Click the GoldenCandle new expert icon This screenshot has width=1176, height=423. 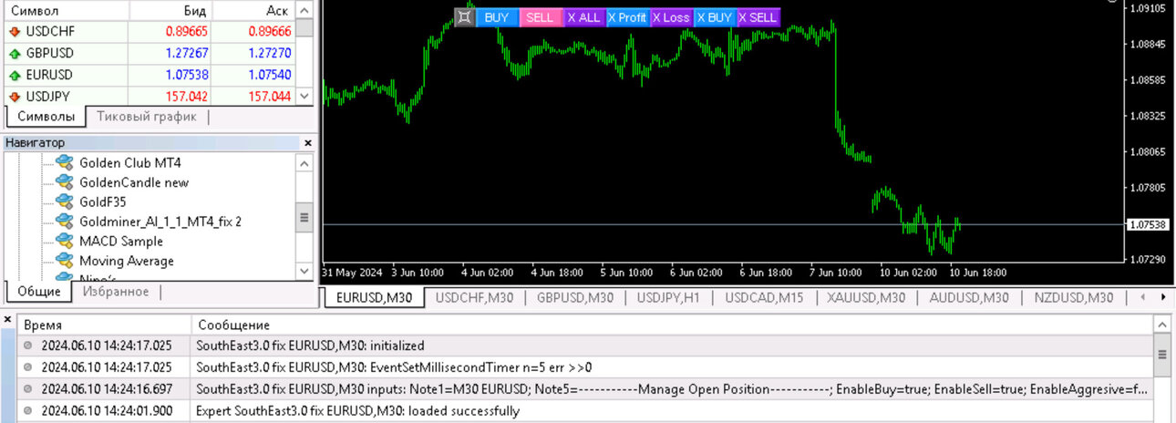65,182
